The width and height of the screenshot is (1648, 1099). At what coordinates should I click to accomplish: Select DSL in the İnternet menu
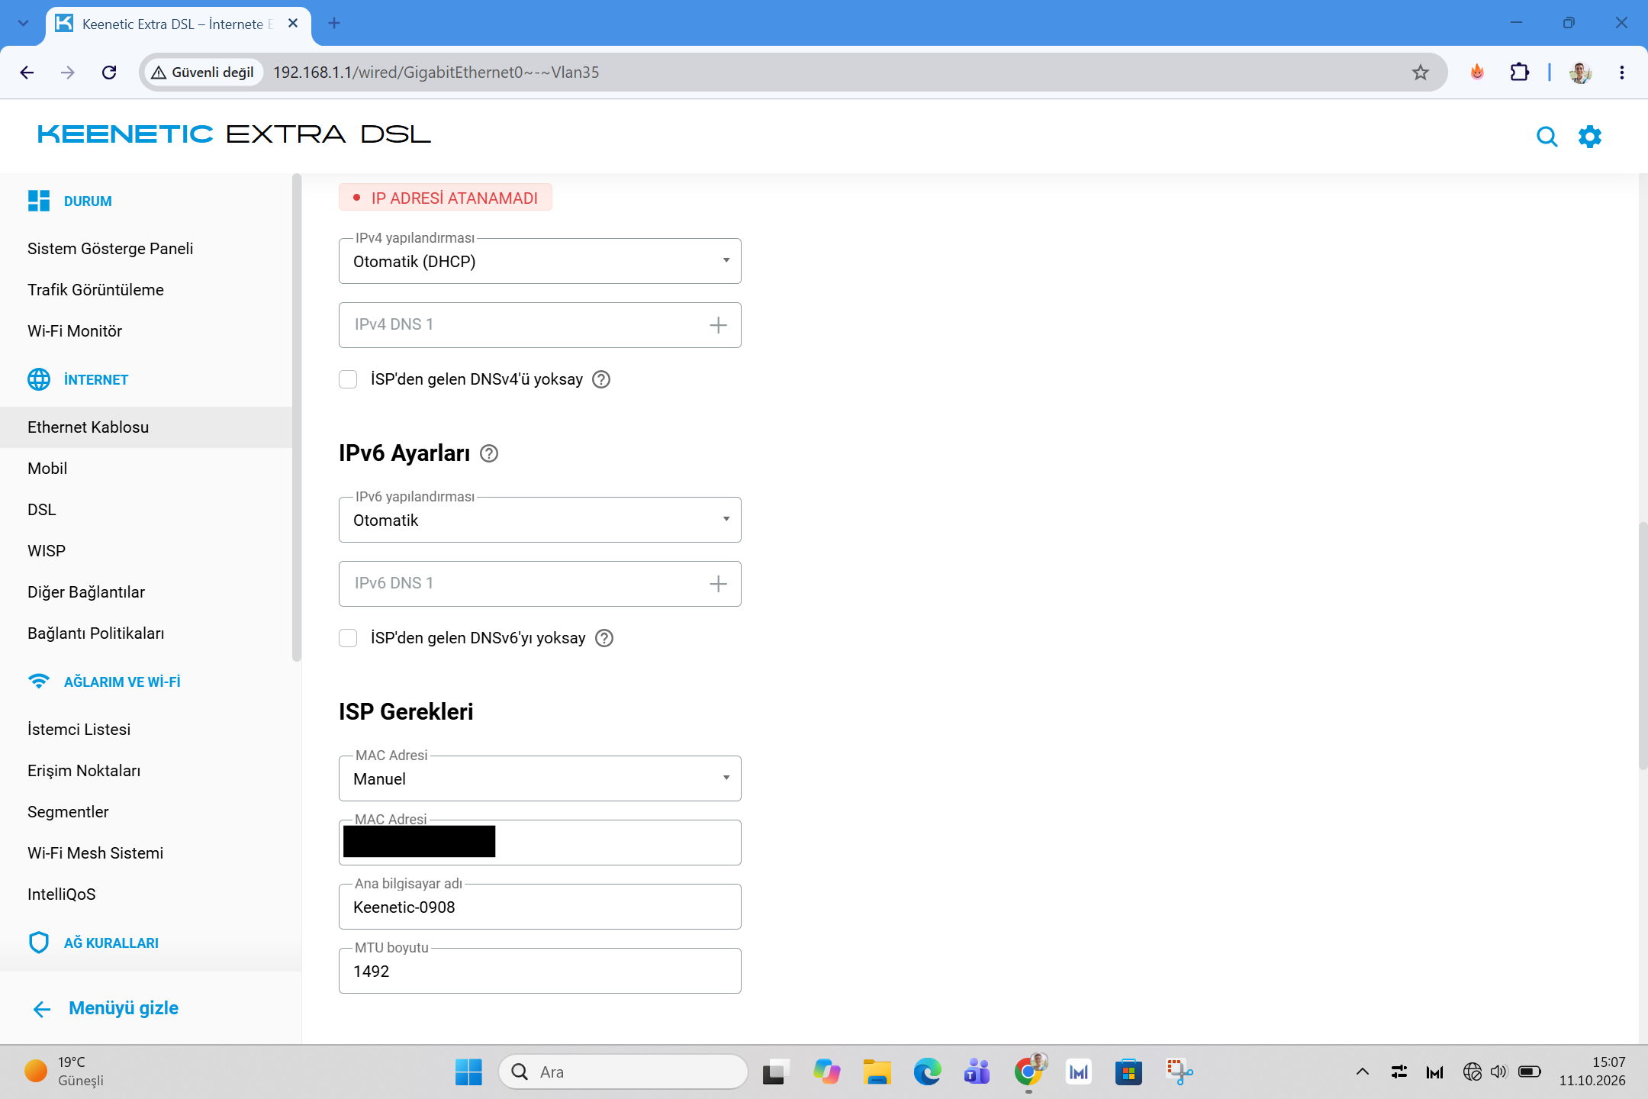click(x=42, y=510)
